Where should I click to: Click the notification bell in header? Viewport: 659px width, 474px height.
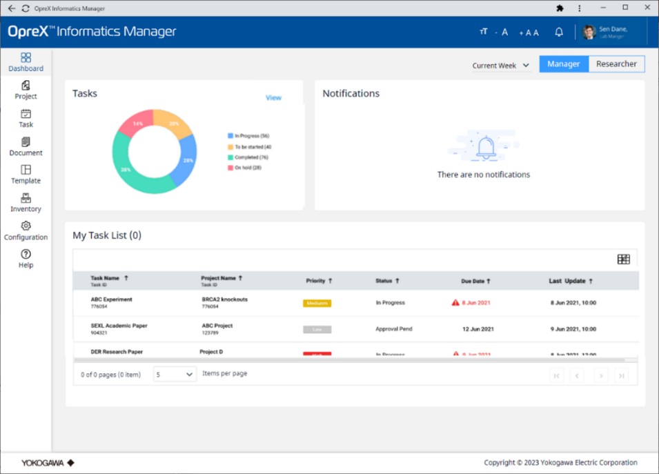559,32
